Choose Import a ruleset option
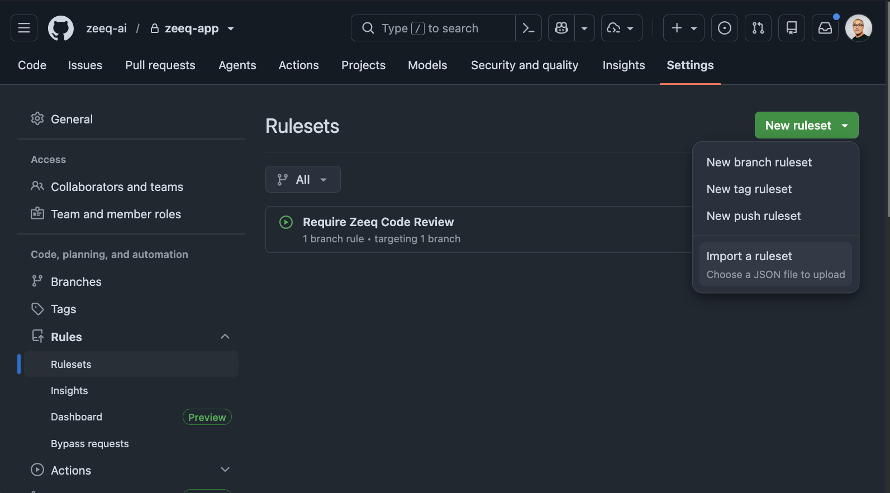 click(x=775, y=264)
